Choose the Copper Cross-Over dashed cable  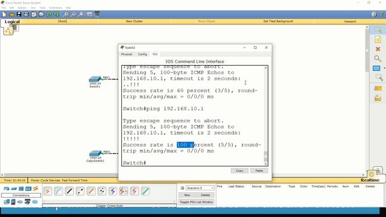point(80,191)
